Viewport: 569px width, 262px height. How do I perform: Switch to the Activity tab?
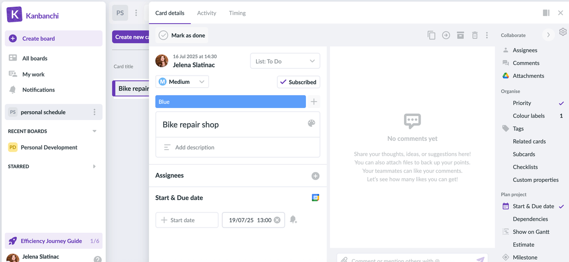coord(206,13)
